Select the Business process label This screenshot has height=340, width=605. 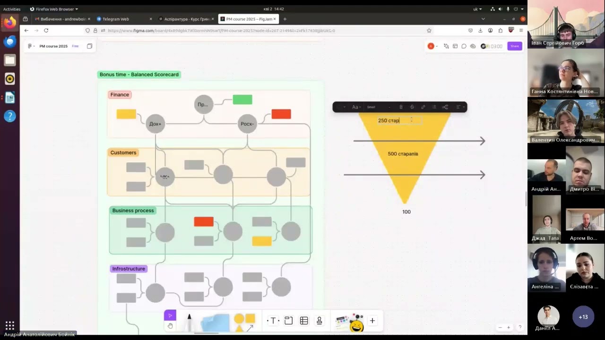click(133, 210)
